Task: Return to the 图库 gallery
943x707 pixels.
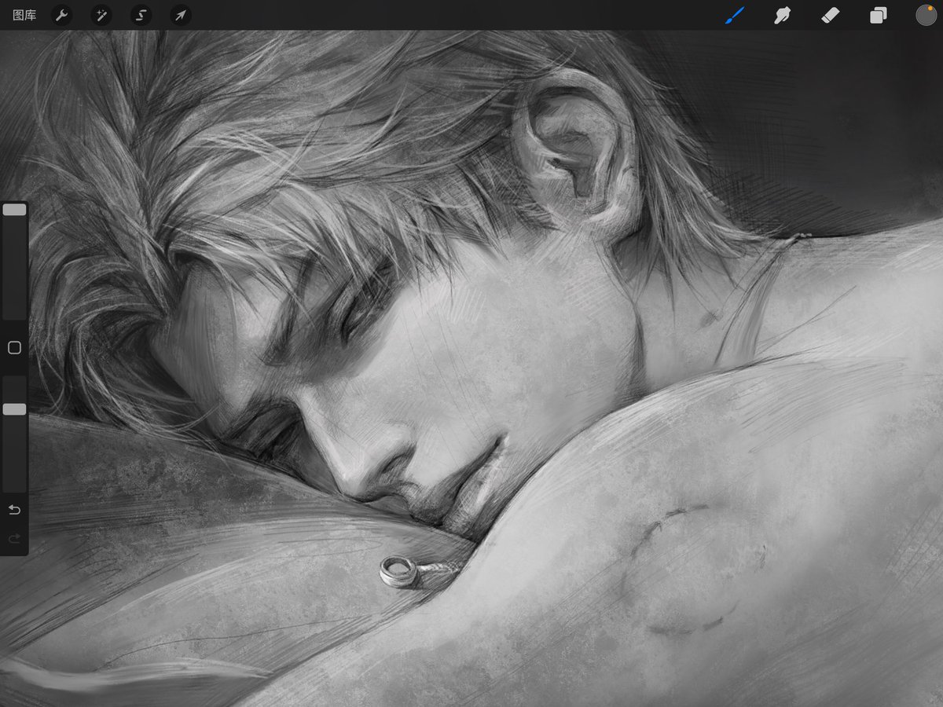Action: pyautogui.click(x=24, y=14)
